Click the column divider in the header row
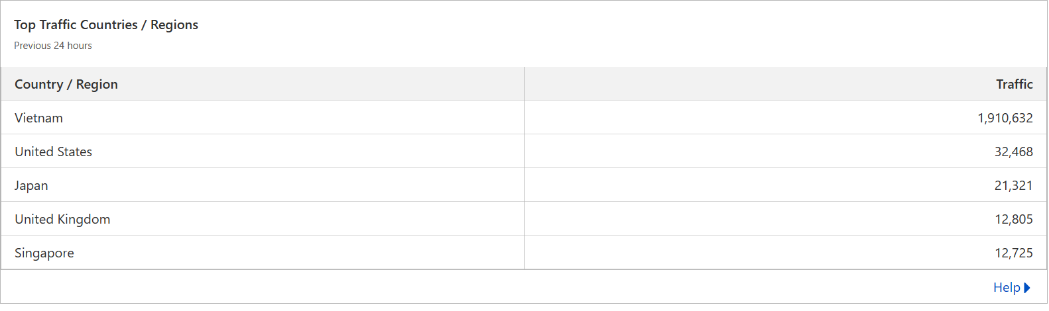 tap(524, 84)
